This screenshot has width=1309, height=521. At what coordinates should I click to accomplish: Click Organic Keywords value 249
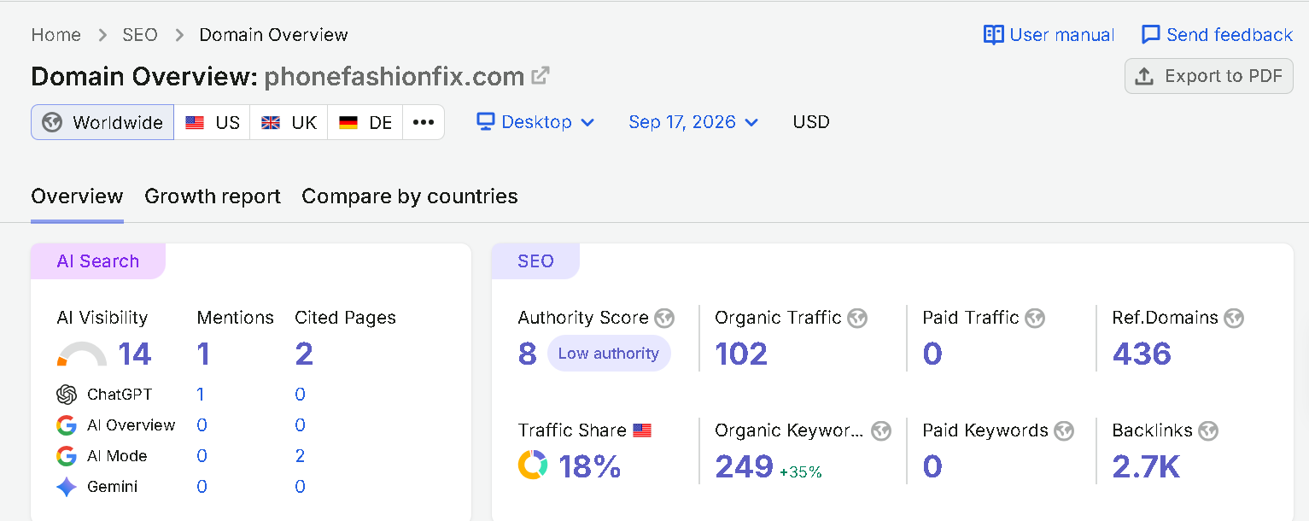744,466
